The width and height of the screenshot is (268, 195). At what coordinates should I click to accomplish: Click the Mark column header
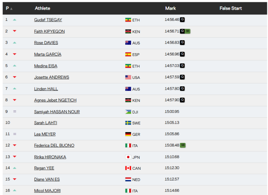coord(170,8)
